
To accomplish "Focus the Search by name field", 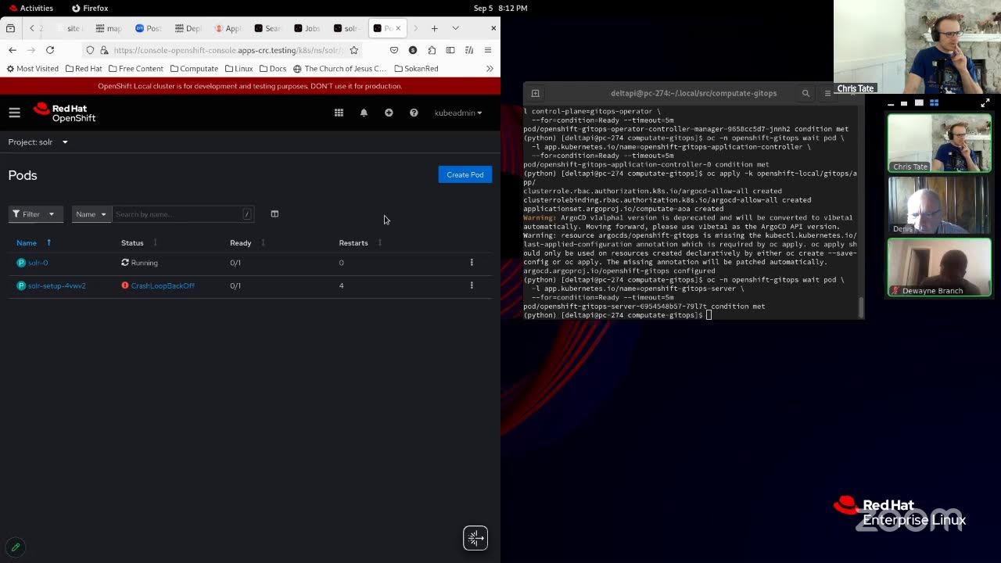I will coord(181,214).
